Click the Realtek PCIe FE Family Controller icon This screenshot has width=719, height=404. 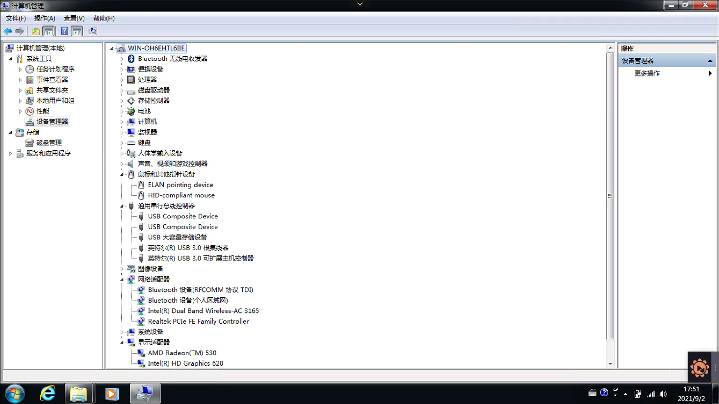pyautogui.click(x=141, y=322)
